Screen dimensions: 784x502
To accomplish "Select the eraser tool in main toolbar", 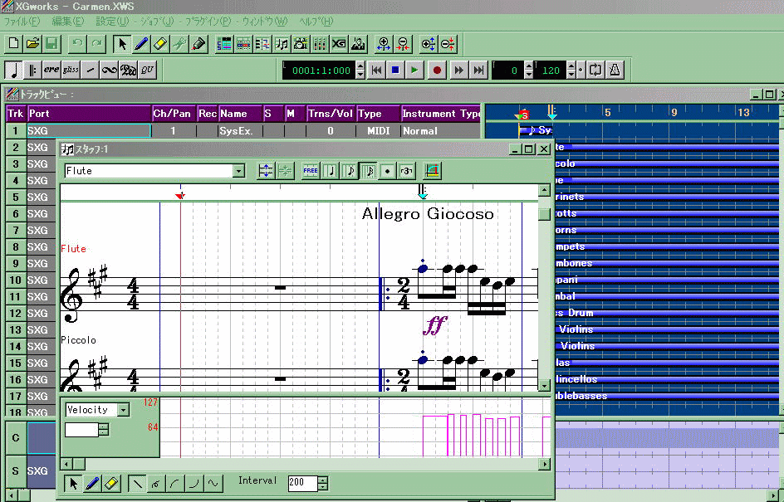I will pos(160,44).
